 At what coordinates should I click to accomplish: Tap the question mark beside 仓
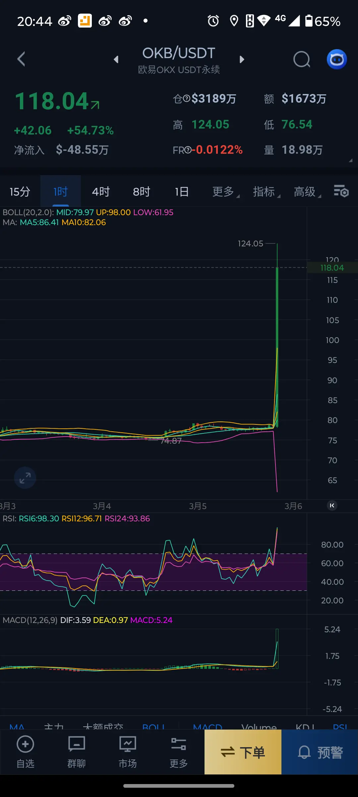pos(187,99)
